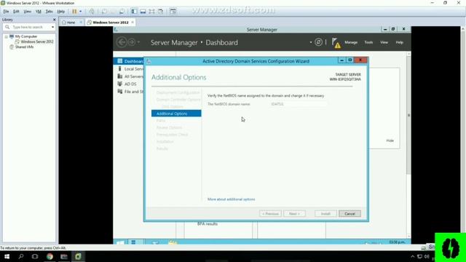Switch to the Windows Server 2012 tab
Screen dimensions: 466x262
110,23
